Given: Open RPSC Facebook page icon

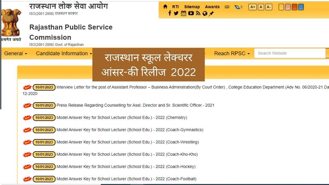Looking at the screenshot, I should tap(170, 13).
